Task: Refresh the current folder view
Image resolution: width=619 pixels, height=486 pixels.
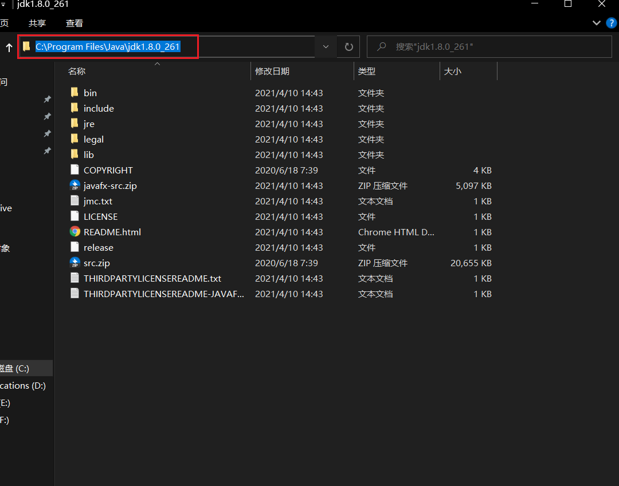Action: coord(348,47)
